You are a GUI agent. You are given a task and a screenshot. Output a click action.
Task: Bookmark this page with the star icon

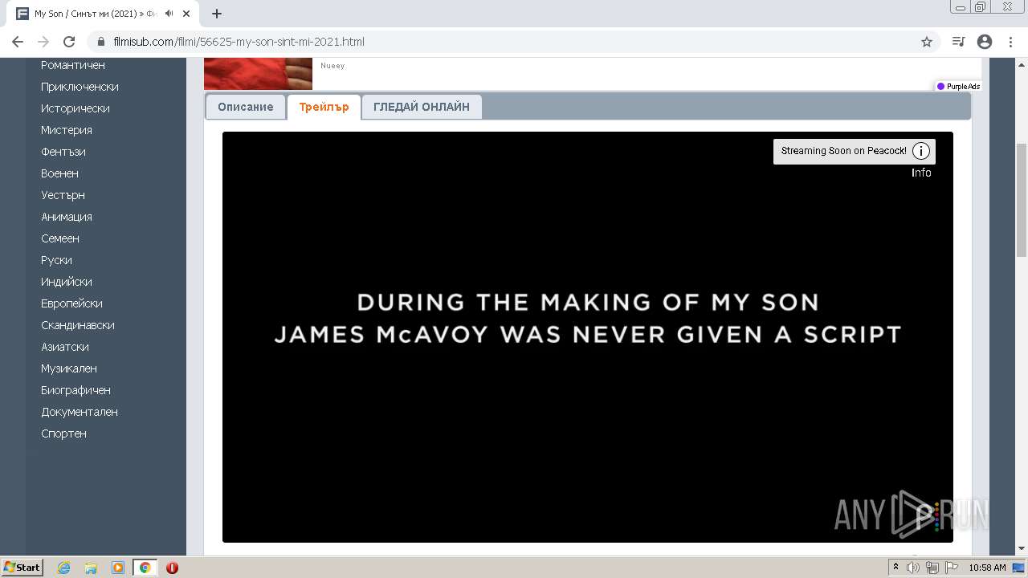926,42
